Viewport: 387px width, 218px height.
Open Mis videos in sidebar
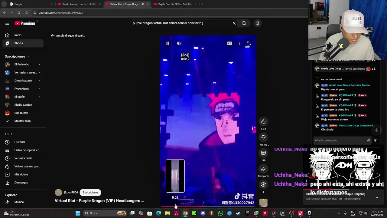(23, 174)
